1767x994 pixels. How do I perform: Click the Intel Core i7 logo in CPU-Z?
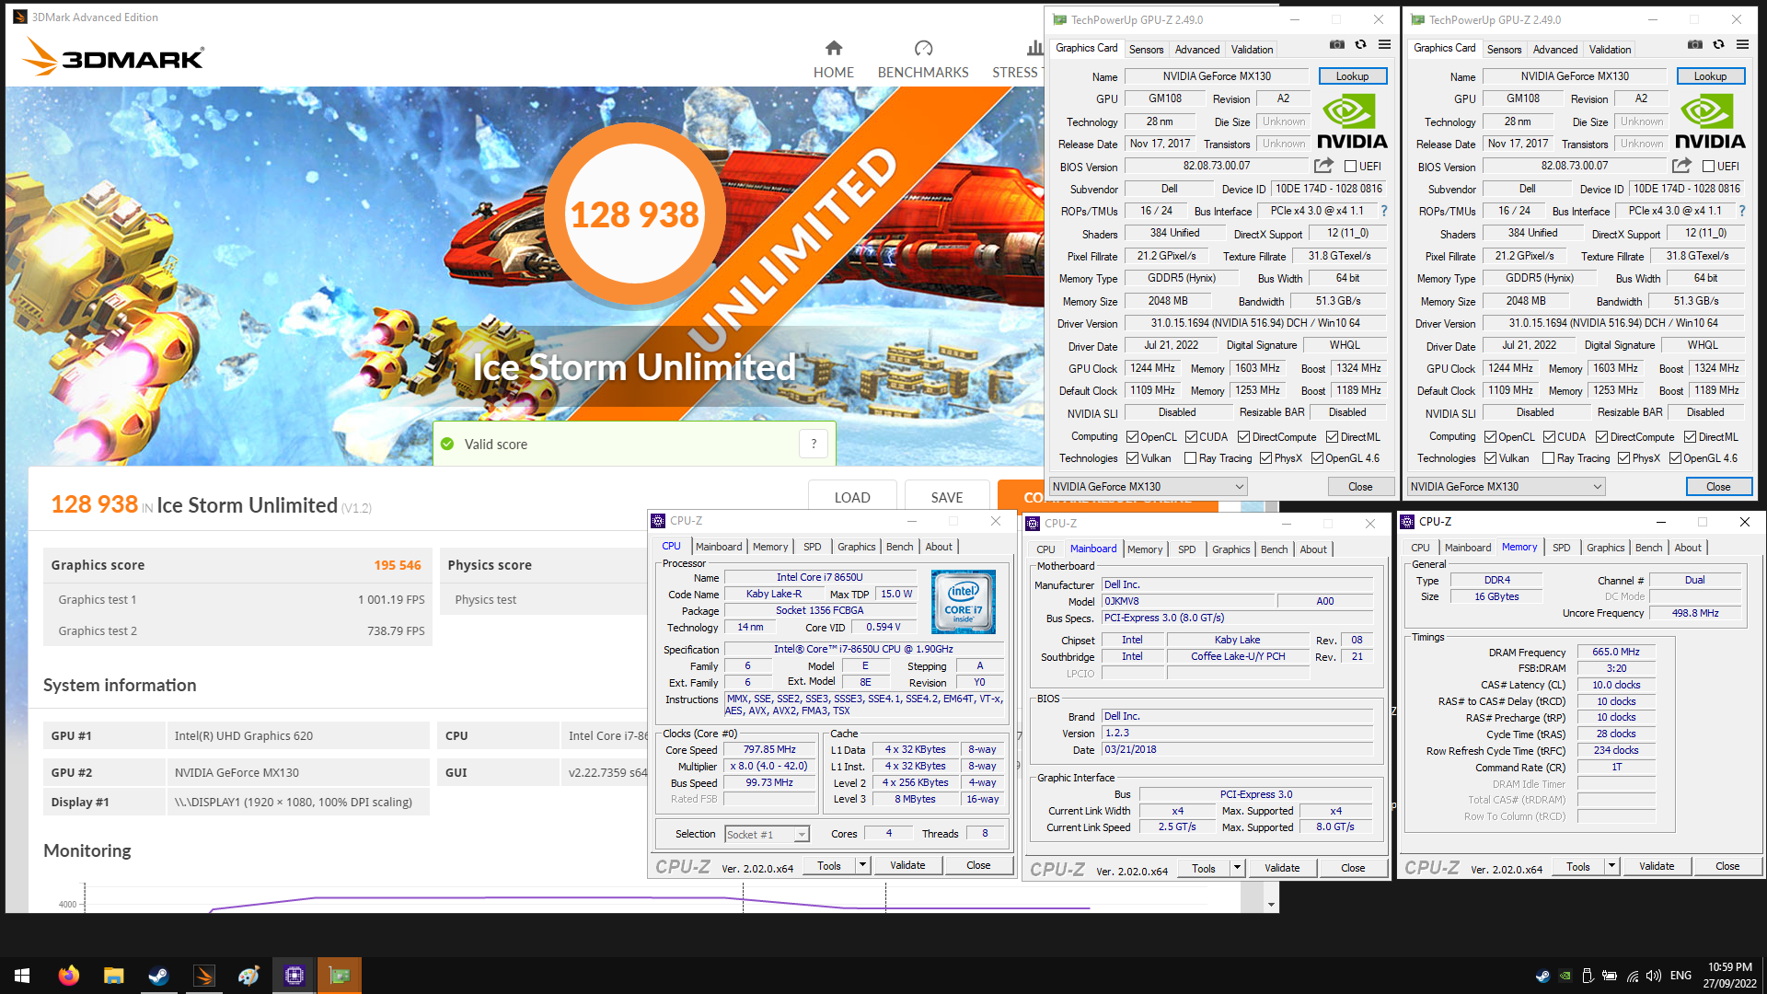pos(964,602)
